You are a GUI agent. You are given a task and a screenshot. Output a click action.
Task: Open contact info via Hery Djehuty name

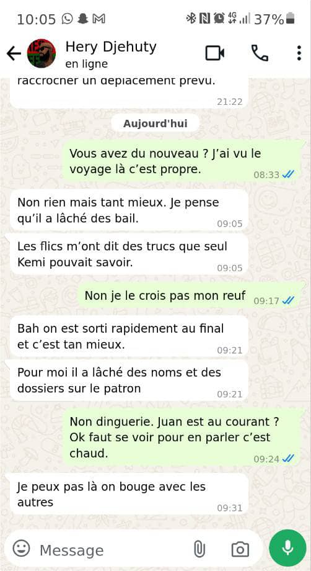point(111,47)
